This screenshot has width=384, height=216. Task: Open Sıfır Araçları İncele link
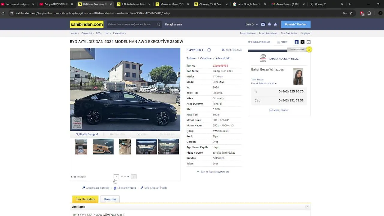click(154, 188)
